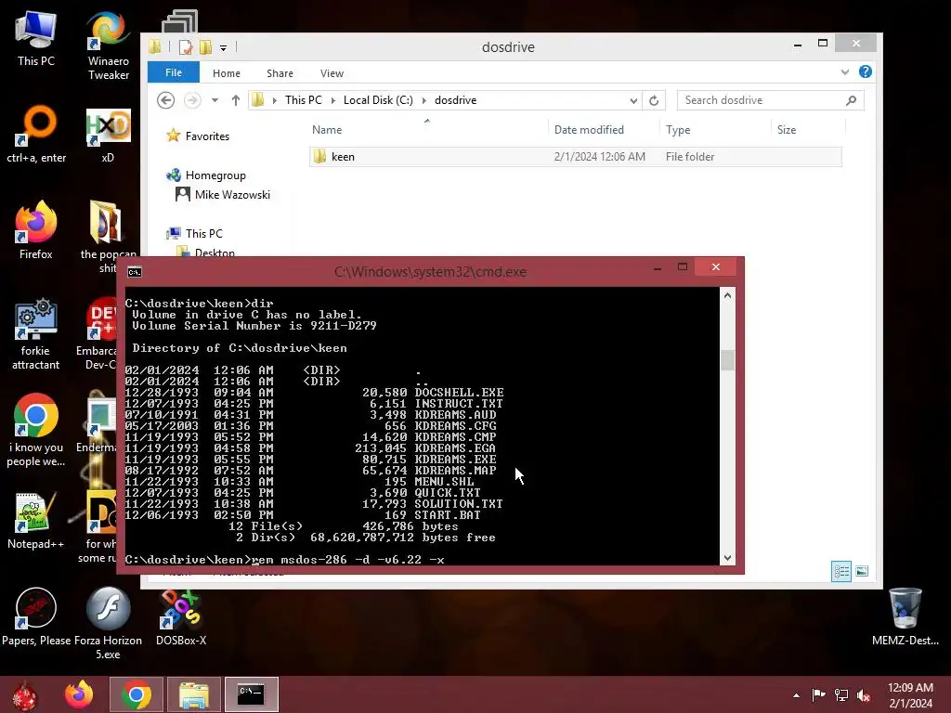Open the Share ribbon tab
This screenshot has height=713, width=951.
(x=280, y=73)
